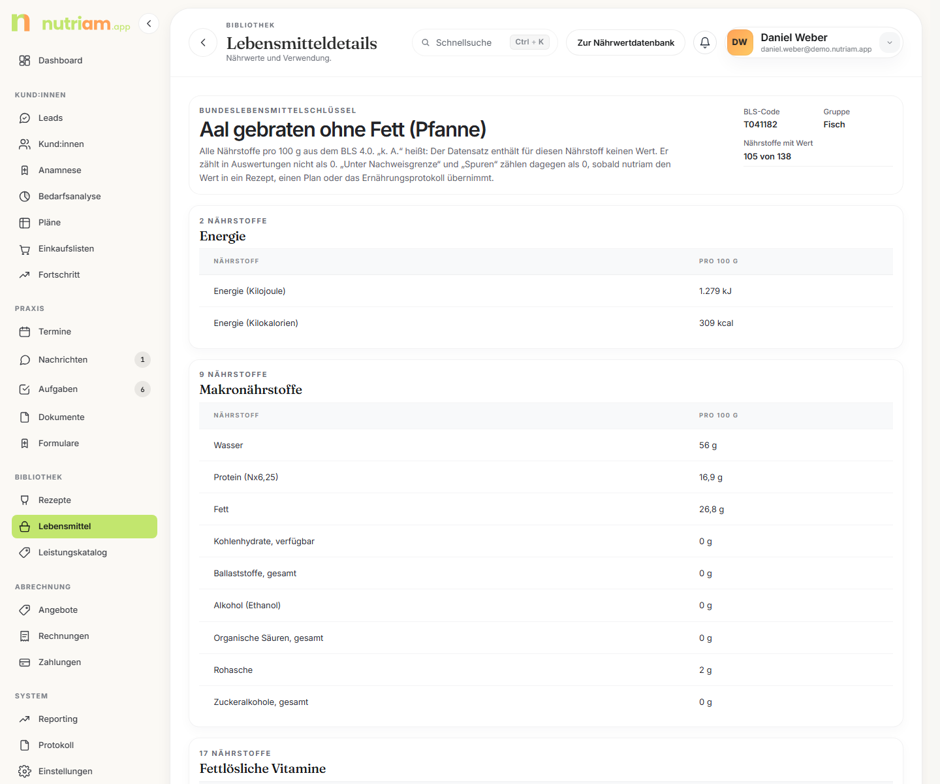Select the Reporting menu item

pos(84,719)
